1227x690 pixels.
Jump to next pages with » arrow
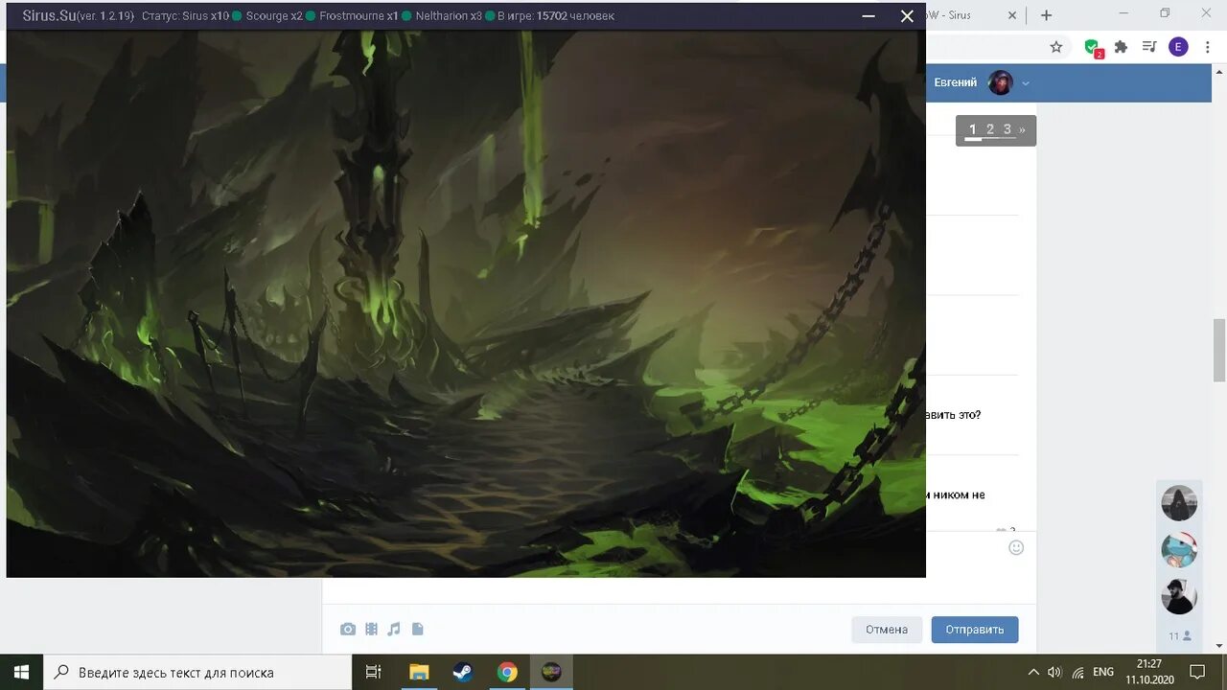[1022, 129]
